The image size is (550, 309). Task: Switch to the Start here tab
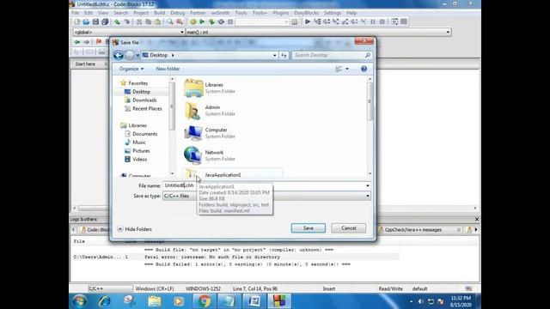pyautogui.click(x=85, y=64)
